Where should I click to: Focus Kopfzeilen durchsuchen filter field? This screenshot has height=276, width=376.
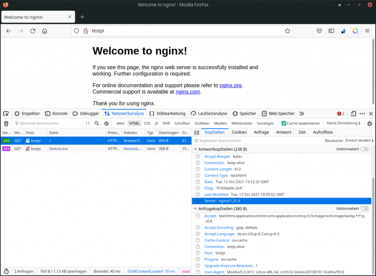(258, 141)
